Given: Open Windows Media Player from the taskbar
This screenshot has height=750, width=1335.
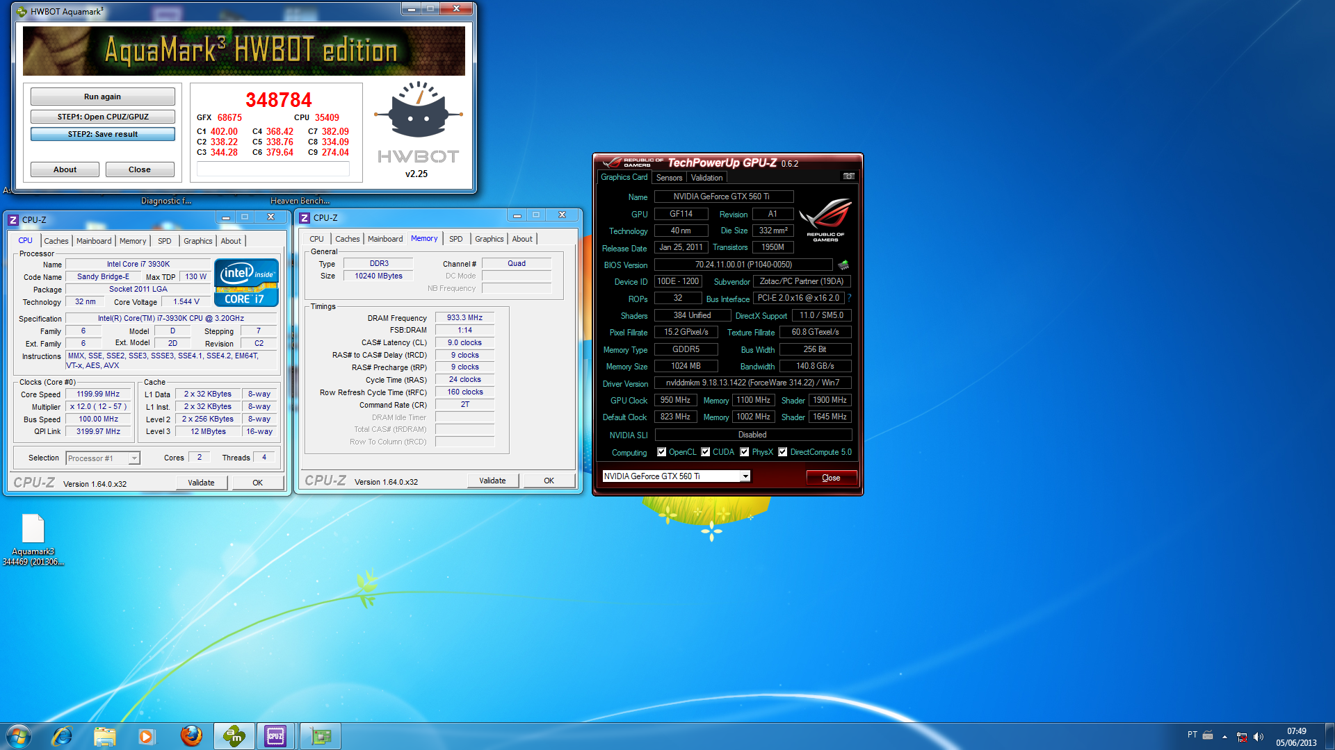Looking at the screenshot, I should [x=146, y=736].
